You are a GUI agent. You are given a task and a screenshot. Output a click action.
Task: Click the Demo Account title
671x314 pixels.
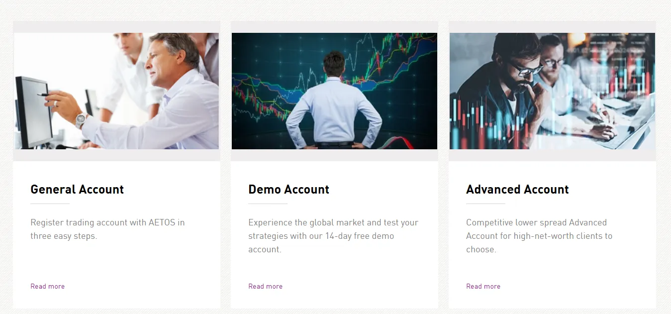tap(289, 190)
